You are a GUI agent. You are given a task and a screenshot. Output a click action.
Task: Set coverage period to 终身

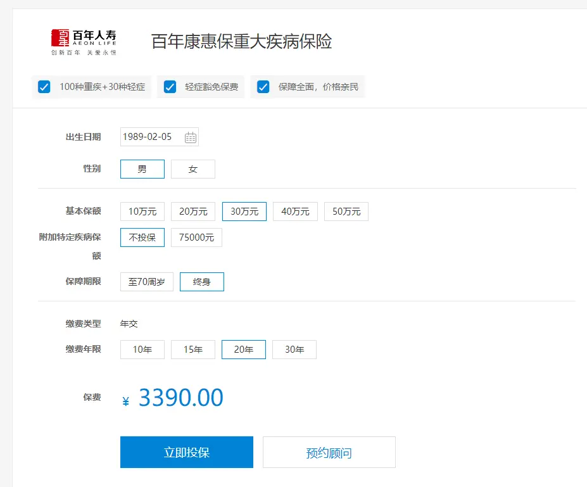click(x=201, y=281)
